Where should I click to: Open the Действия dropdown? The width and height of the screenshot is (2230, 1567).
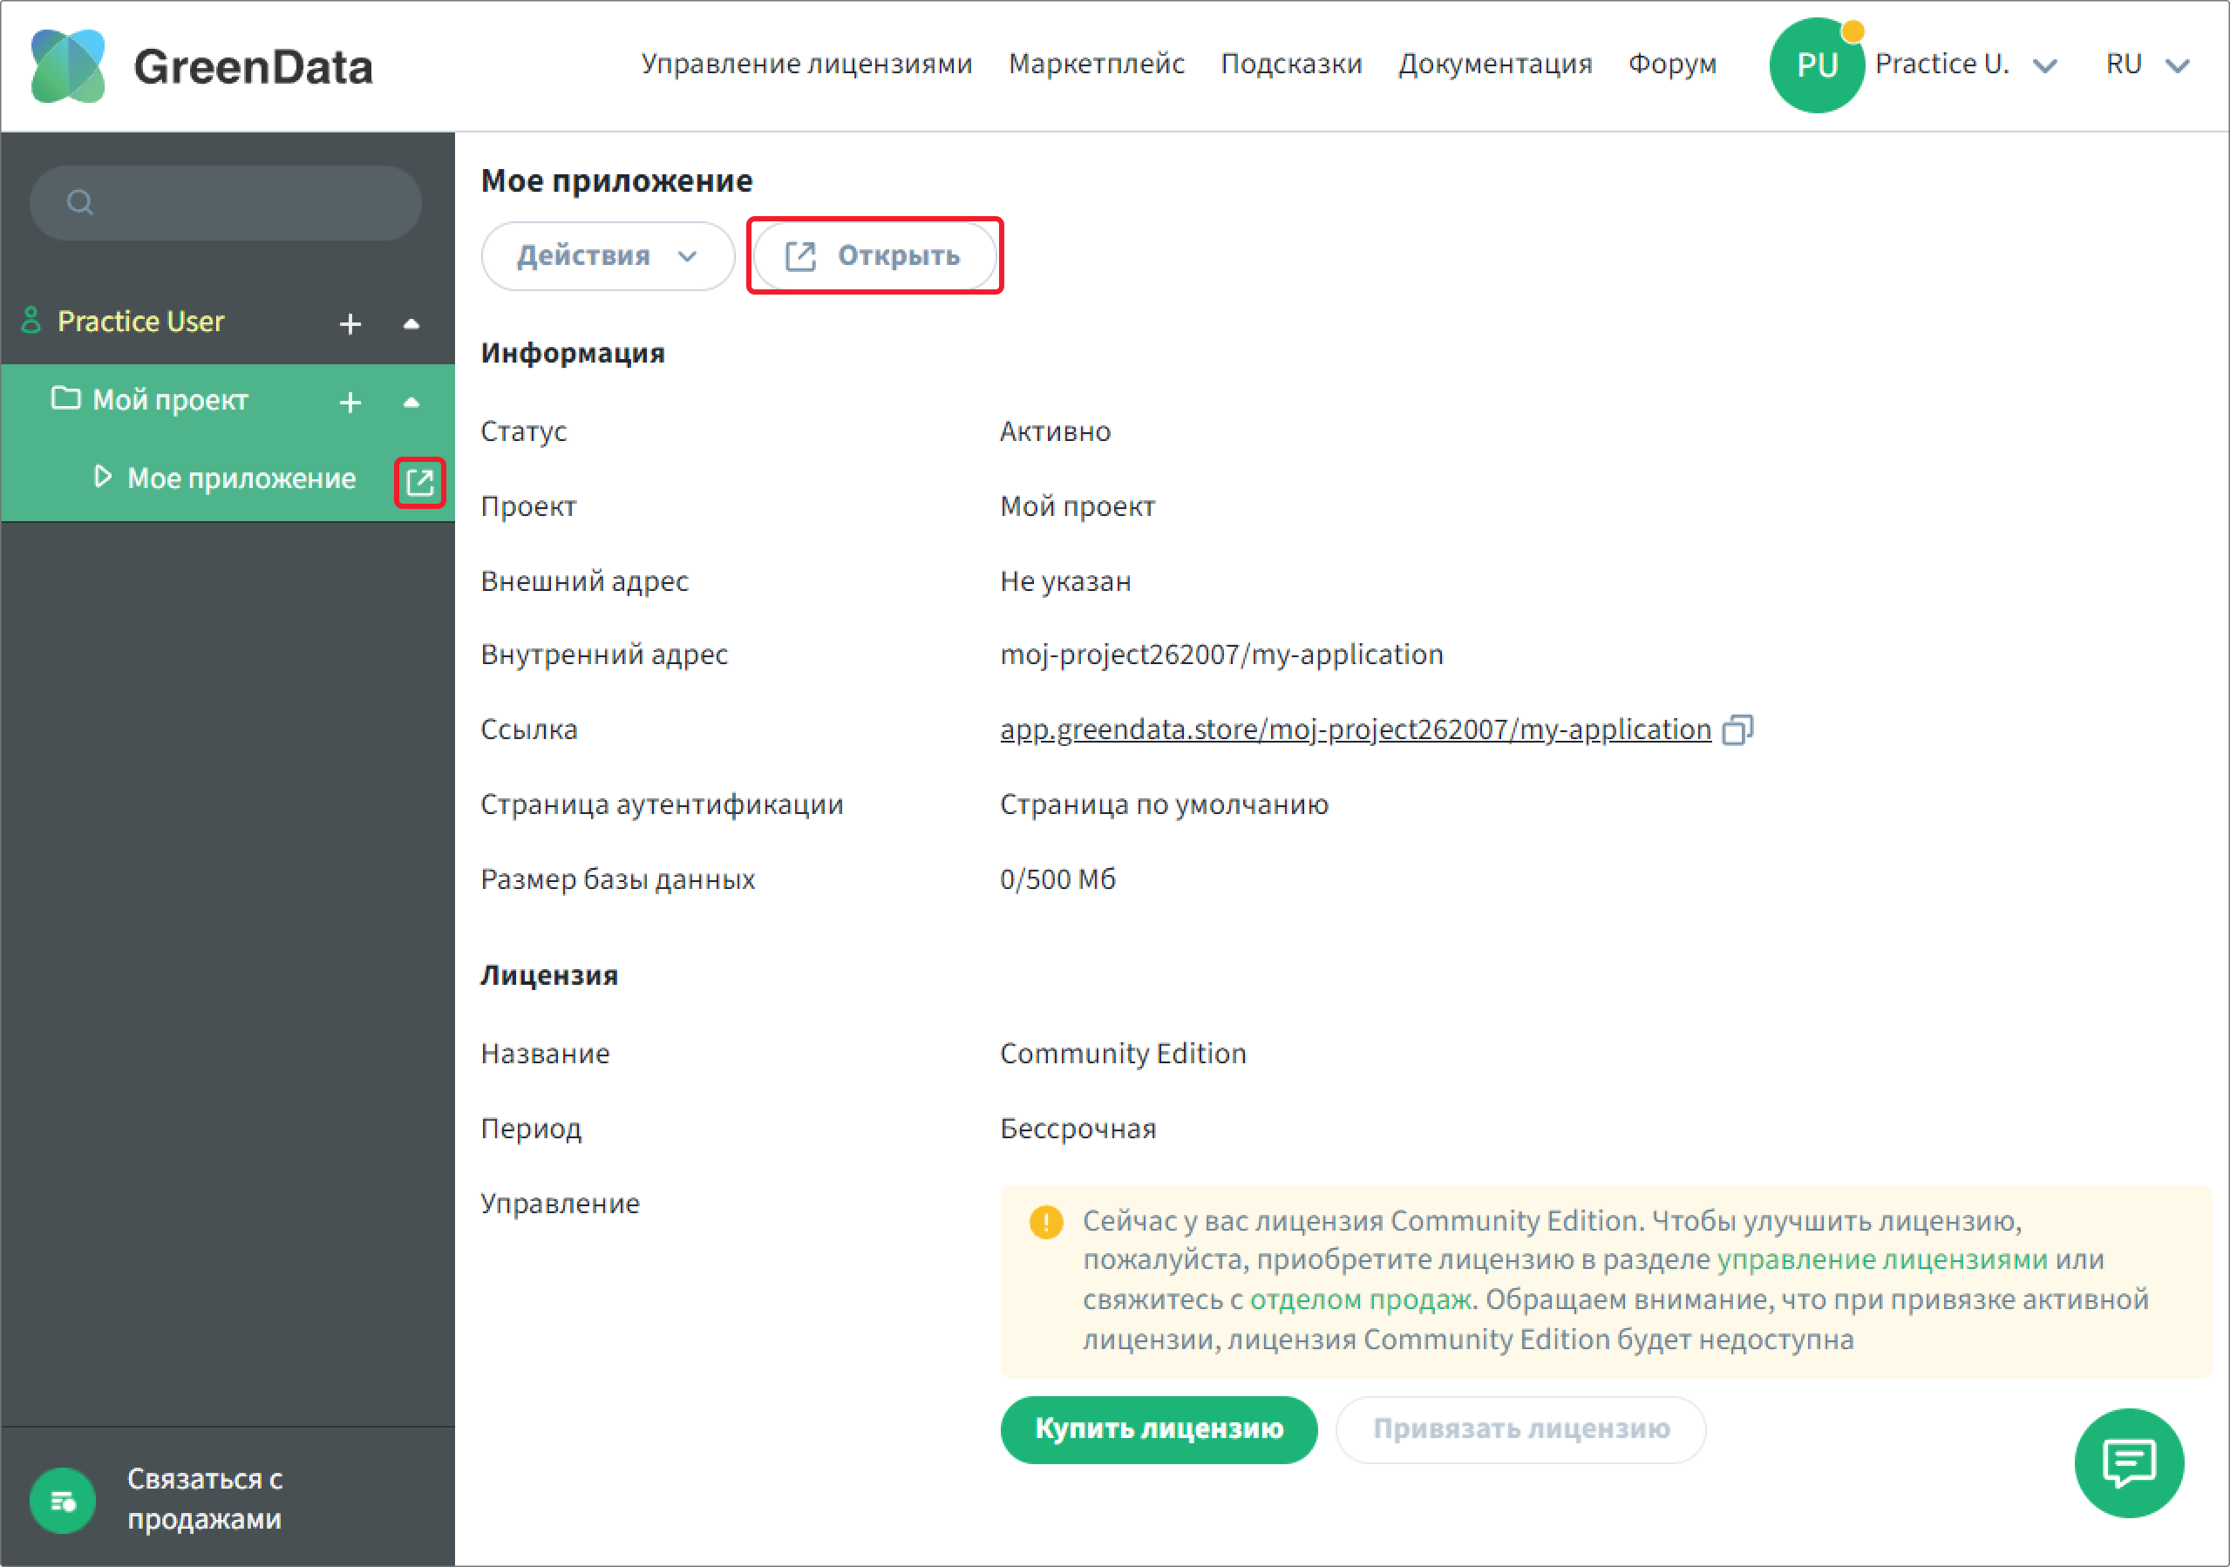click(x=608, y=256)
